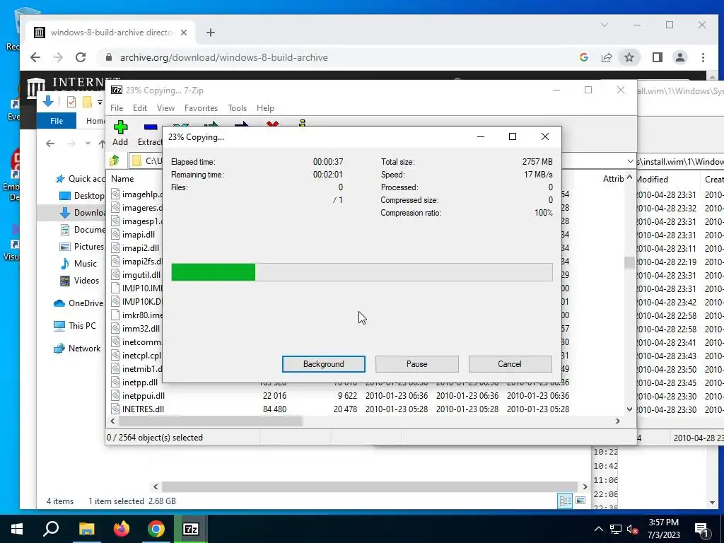724x543 pixels.
Task: Select Quick access in Explorer sidebar
Action: pos(81,179)
